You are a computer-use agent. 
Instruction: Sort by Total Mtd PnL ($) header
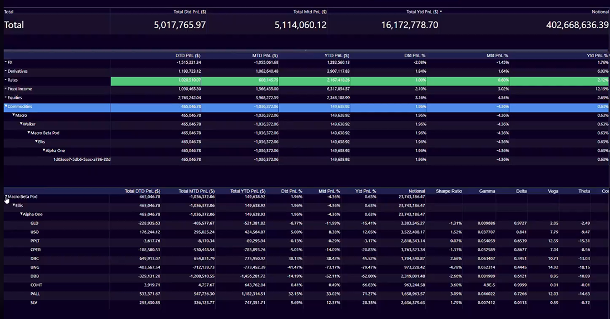coord(310,12)
